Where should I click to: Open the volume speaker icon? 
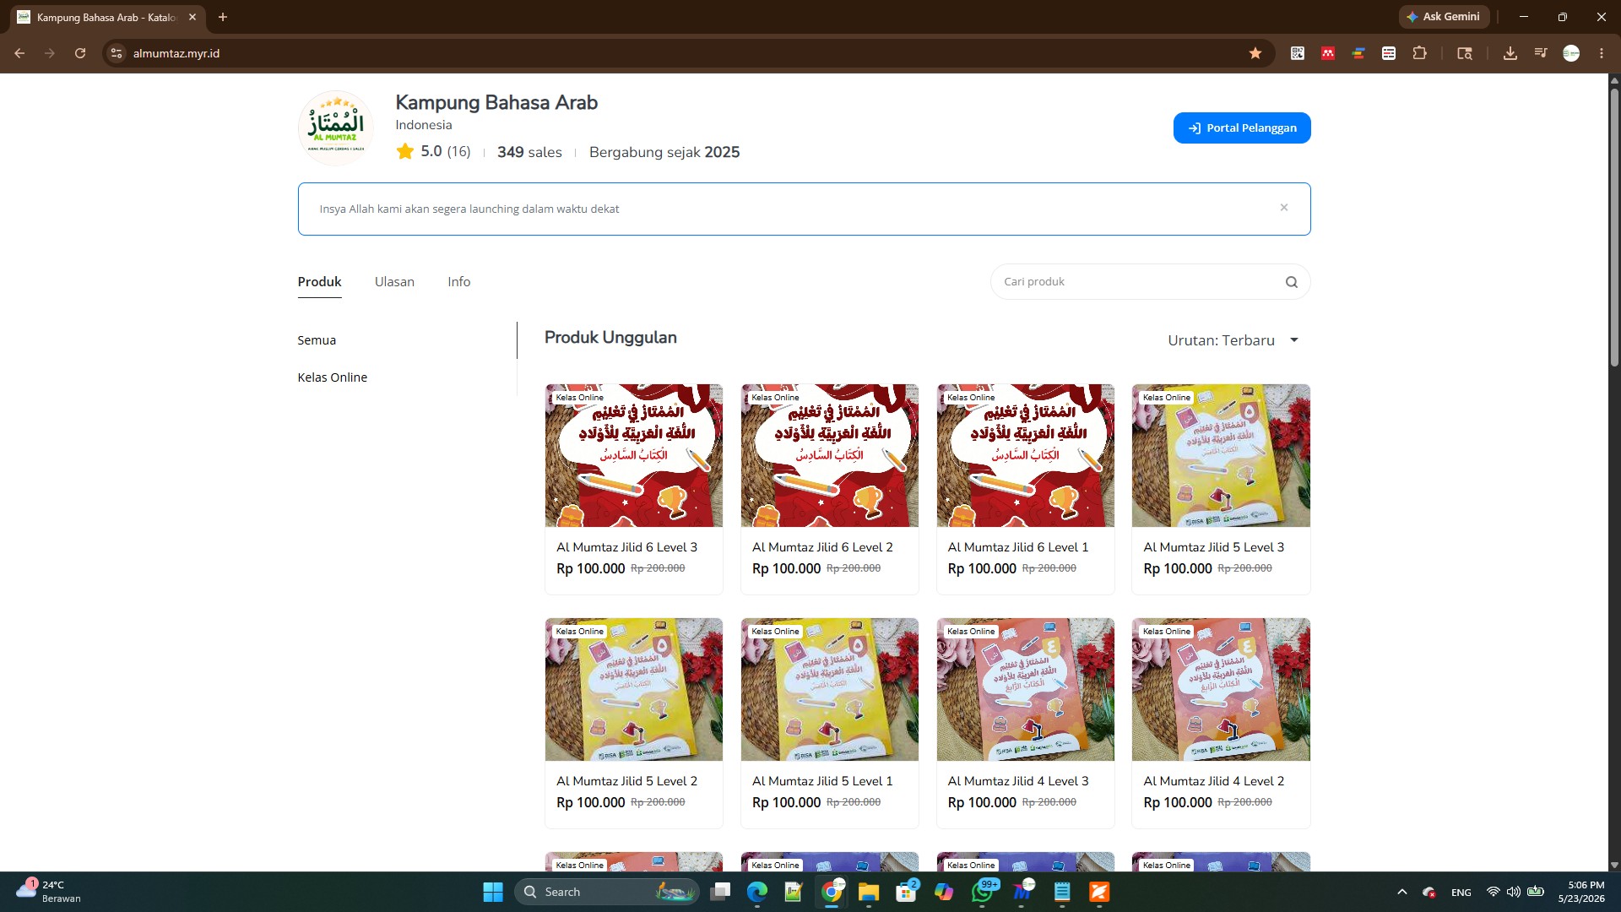tap(1514, 892)
